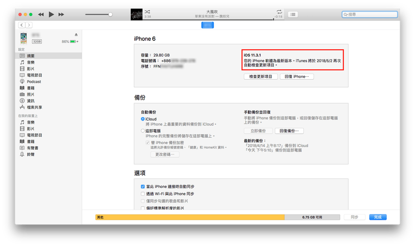Screen dimensions: 415x246
Task: Select 書籍 under 在我的裝置上
Action: click(x=49, y=141)
